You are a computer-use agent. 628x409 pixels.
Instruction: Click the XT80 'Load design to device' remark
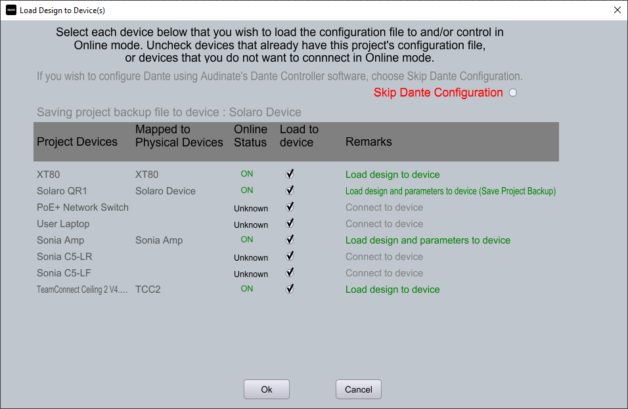click(x=393, y=175)
